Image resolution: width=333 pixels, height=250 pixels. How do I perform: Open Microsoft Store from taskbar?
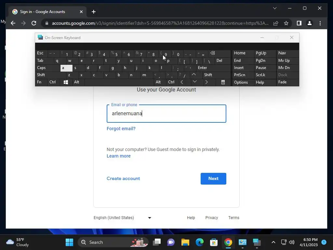click(214, 242)
